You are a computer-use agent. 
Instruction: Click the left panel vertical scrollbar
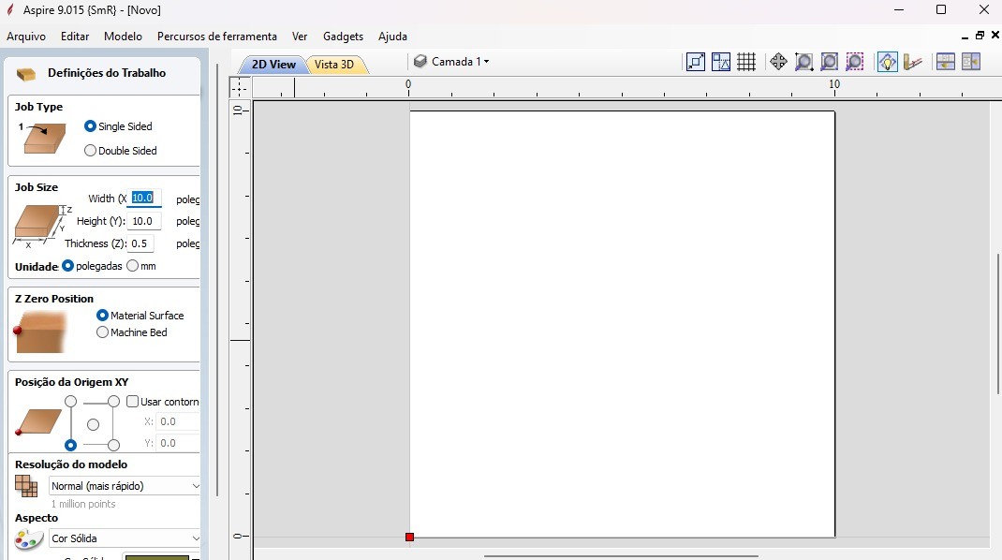click(x=217, y=279)
